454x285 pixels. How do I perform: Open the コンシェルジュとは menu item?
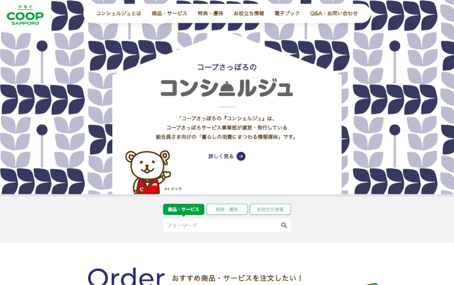(x=118, y=13)
